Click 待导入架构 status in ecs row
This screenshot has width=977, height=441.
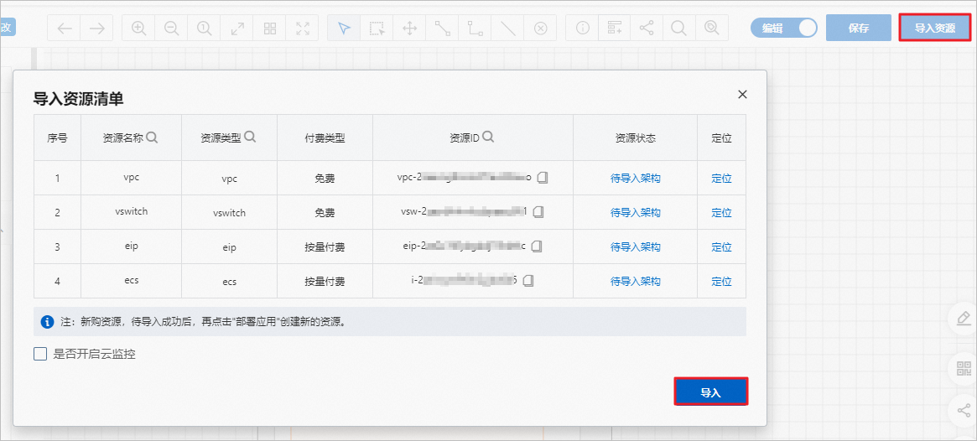point(636,281)
